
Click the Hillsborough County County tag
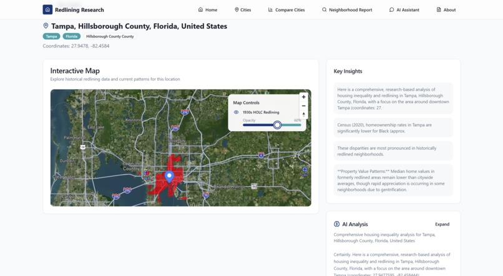[x=110, y=36]
